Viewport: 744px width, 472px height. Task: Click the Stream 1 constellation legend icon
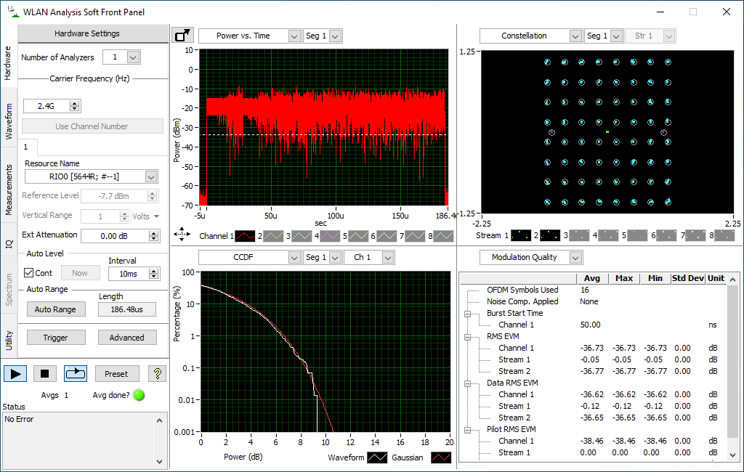521,235
